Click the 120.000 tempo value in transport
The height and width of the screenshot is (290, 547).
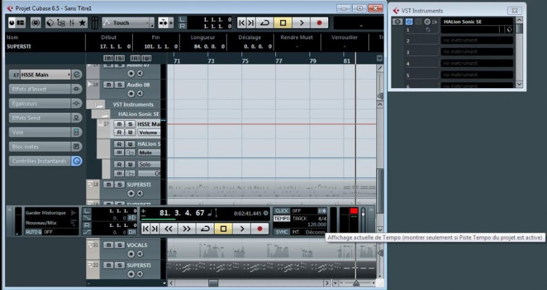tap(317, 224)
